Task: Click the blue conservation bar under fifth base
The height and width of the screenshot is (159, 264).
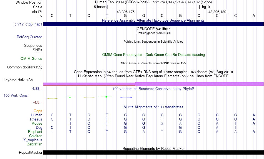Action: tap(126, 97)
